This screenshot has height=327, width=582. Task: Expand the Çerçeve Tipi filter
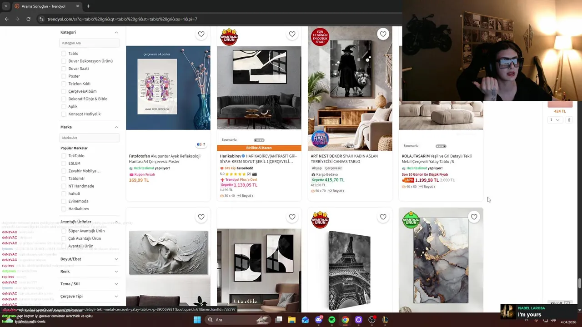click(x=116, y=296)
